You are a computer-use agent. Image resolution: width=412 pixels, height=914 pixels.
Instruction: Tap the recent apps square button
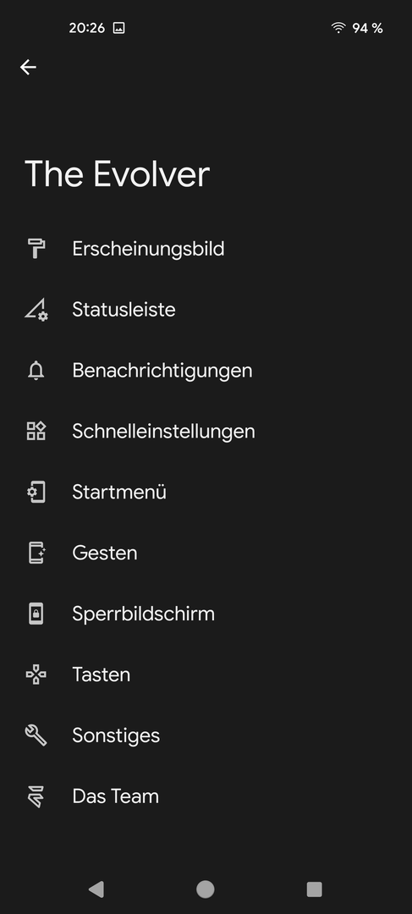point(314,889)
